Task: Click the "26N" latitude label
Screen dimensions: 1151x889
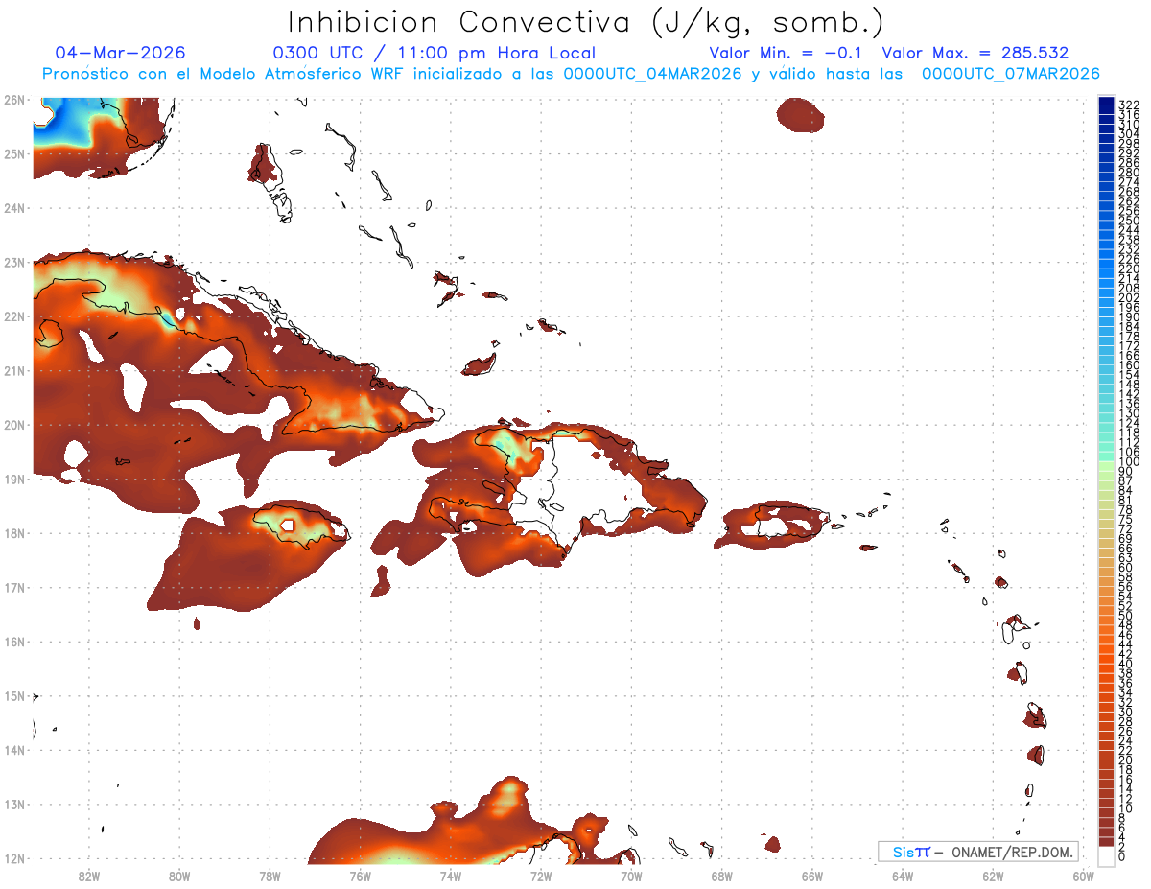Action: (x=13, y=100)
